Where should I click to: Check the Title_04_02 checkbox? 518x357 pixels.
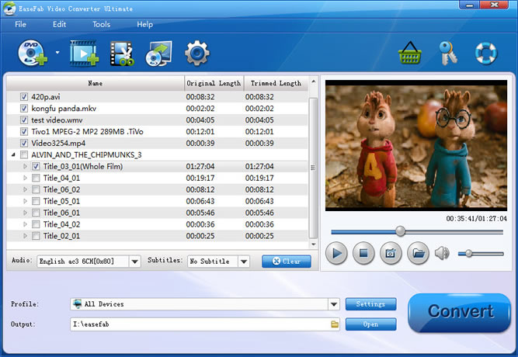(36, 224)
